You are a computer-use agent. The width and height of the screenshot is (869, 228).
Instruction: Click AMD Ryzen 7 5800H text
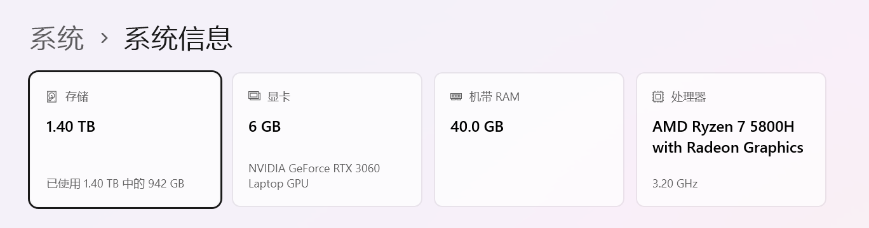[724, 127]
